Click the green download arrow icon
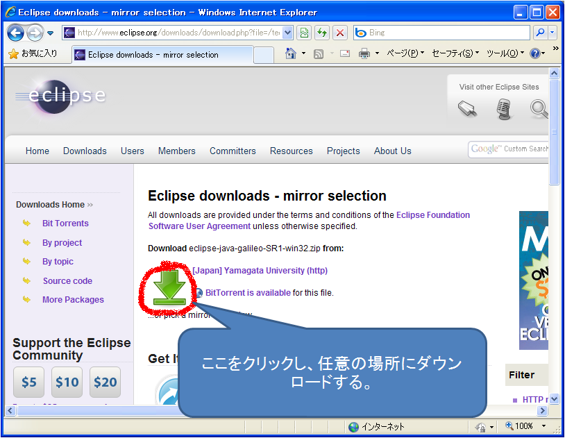The image size is (565, 438). pyautogui.click(x=169, y=287)
